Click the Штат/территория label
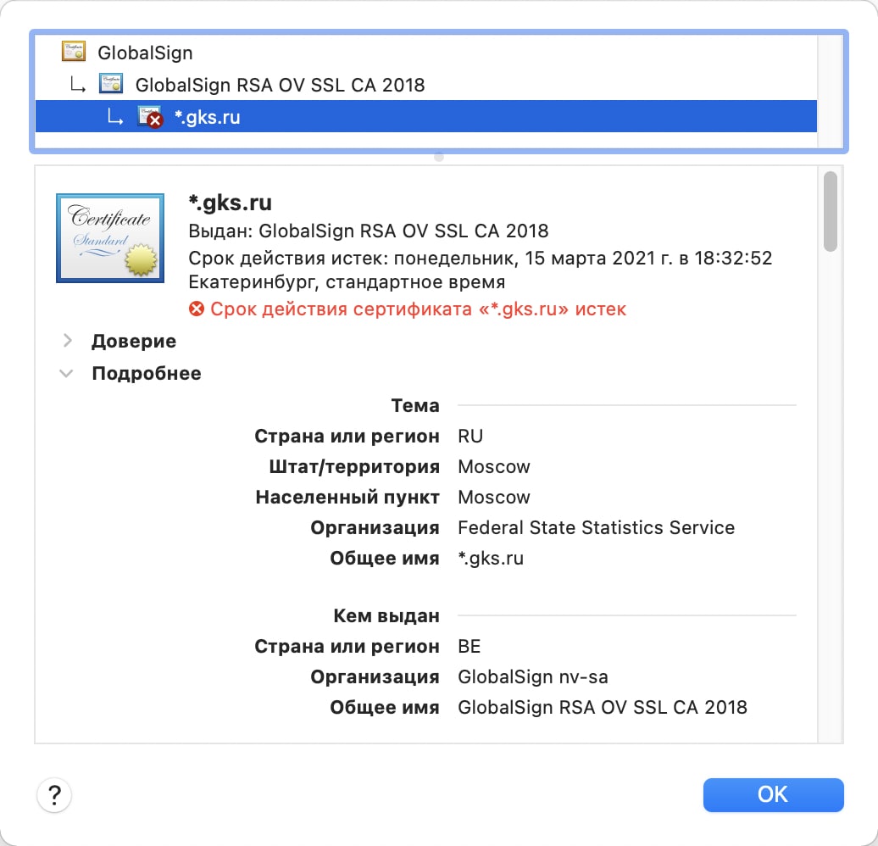 tap(354, 467)
